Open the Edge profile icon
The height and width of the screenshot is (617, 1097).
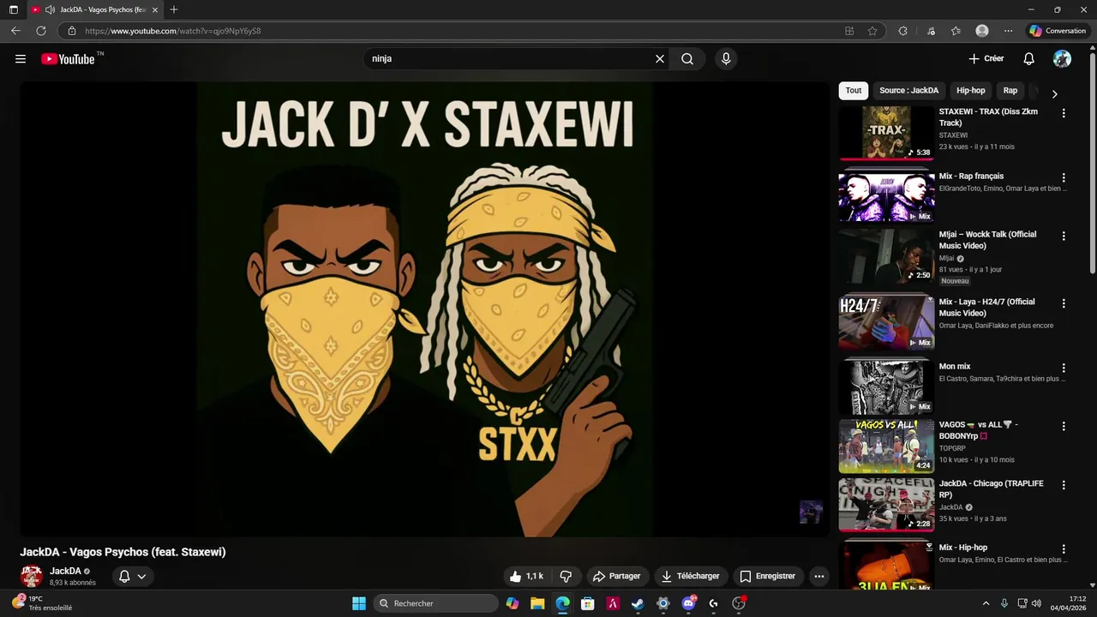pyautogui.click(x=982, y=31)
